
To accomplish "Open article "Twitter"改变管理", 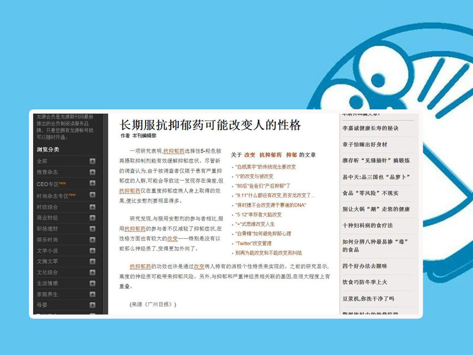I will point(254,243).
